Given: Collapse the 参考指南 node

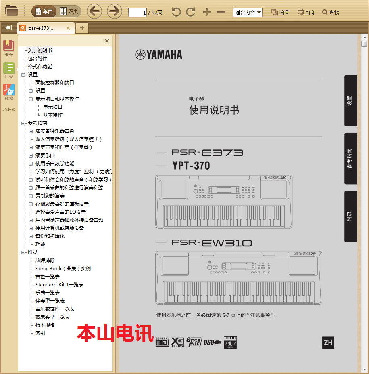Looking at the screenshot, I should pos(23,123).
